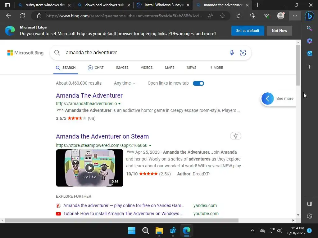
Task: Click the browser address bar URL
Action: (124, 16)
